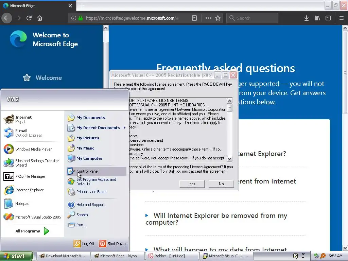Open Control Panel from Start menu
Image resolution: width=348 pixels, height=261 pixels.
[x=97, y=171]
